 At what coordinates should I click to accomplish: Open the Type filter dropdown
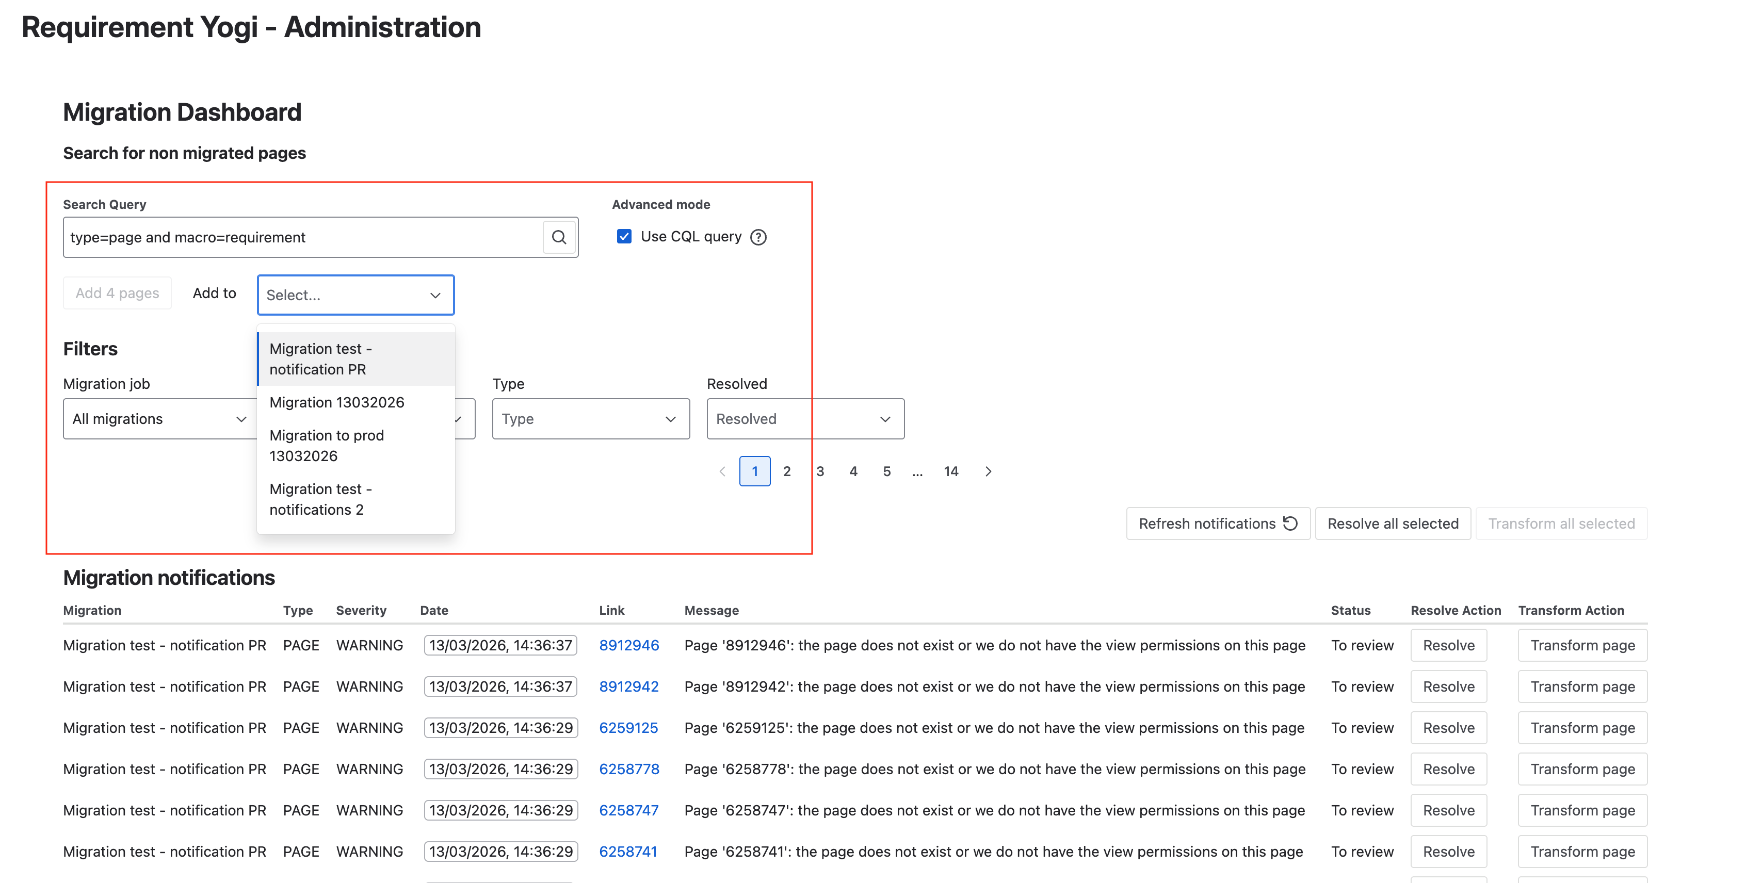[x=590, y=419]
